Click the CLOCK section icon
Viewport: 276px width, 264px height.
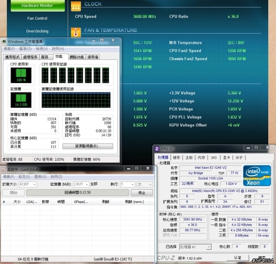point(76,6)
